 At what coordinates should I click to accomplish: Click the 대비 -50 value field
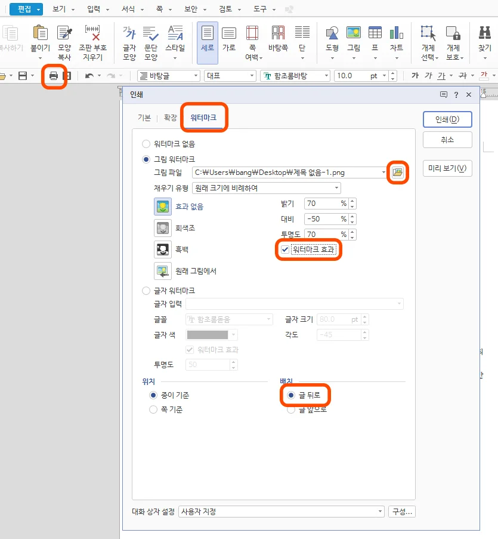(326, 218)
